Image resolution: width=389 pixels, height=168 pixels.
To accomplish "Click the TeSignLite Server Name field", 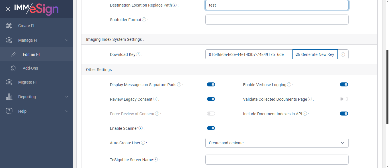I will (x=277, y=160).
